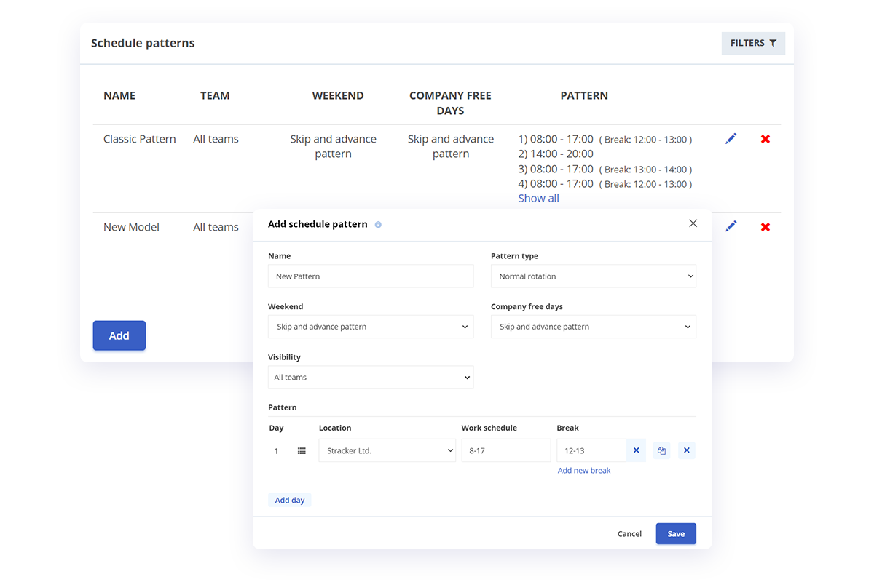The width and height of the screenshot is (874, 582).
Task: Clear the 12-13 break entry
Action: [x=636, y=450]
